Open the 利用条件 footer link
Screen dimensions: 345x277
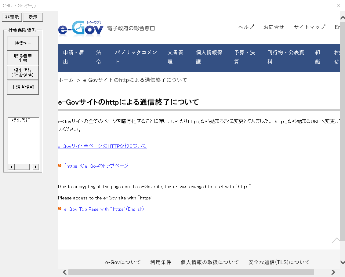(x=161, y=262)
